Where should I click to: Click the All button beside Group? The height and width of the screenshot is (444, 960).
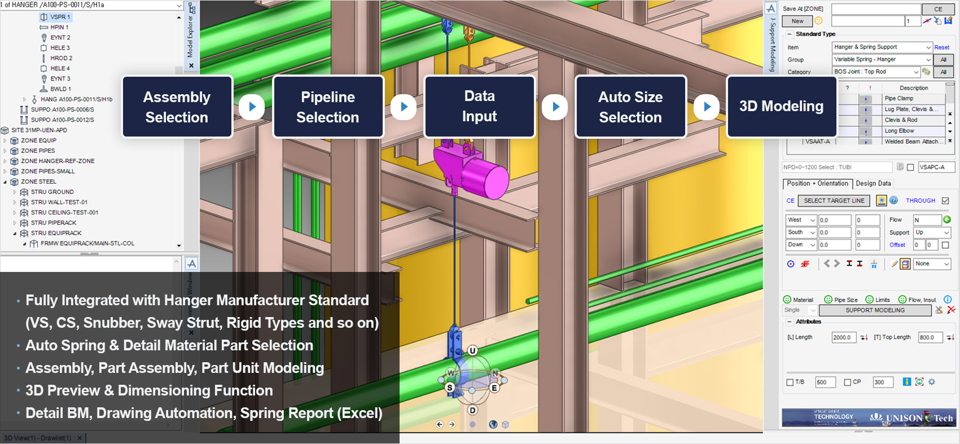click(943, 59)
